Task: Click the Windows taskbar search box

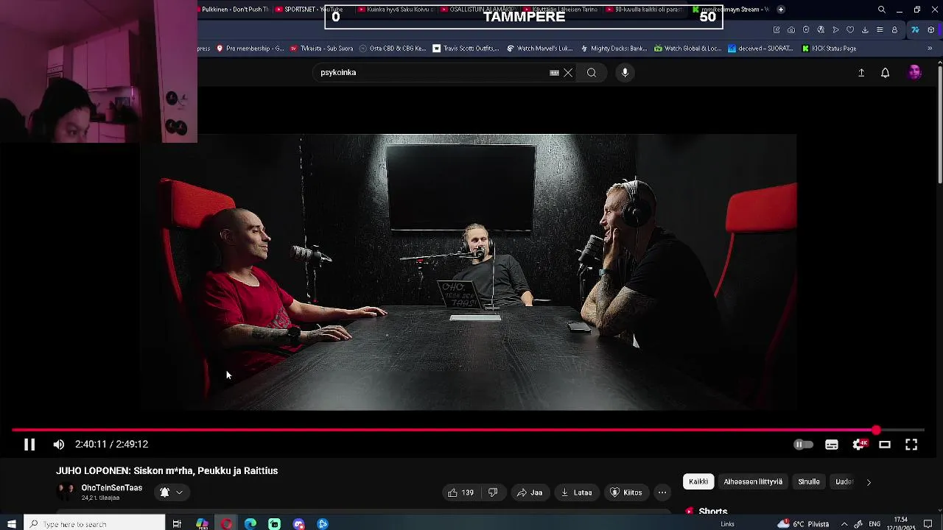Action: click(94, 524)
